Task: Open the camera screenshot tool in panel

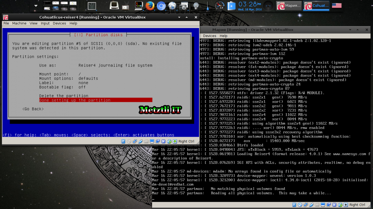Action: (x=184, y=6)
